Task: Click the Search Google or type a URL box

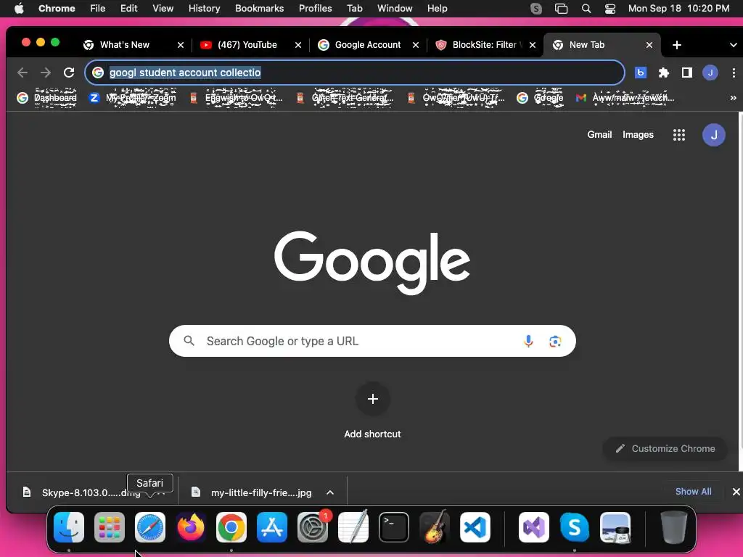Action: pos(372,341)
